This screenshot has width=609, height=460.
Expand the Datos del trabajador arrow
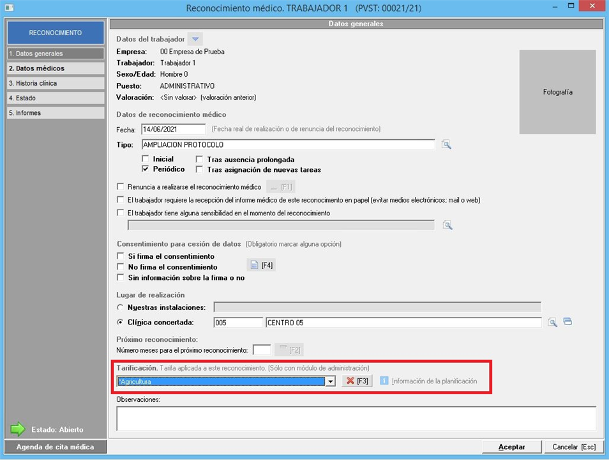pos(196,39)
